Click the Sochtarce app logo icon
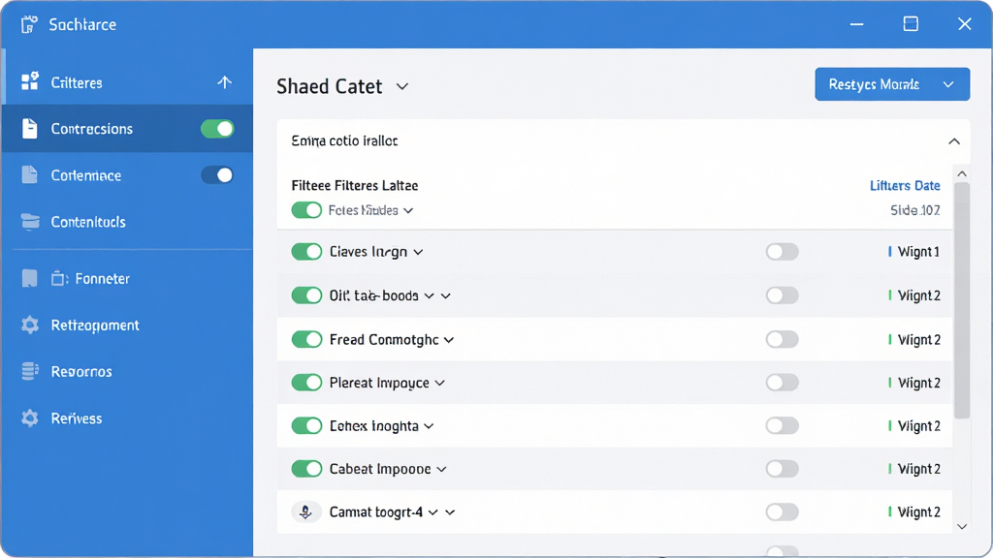The height and width of the screenshot is (558, 993). click(x=29, y=24)
